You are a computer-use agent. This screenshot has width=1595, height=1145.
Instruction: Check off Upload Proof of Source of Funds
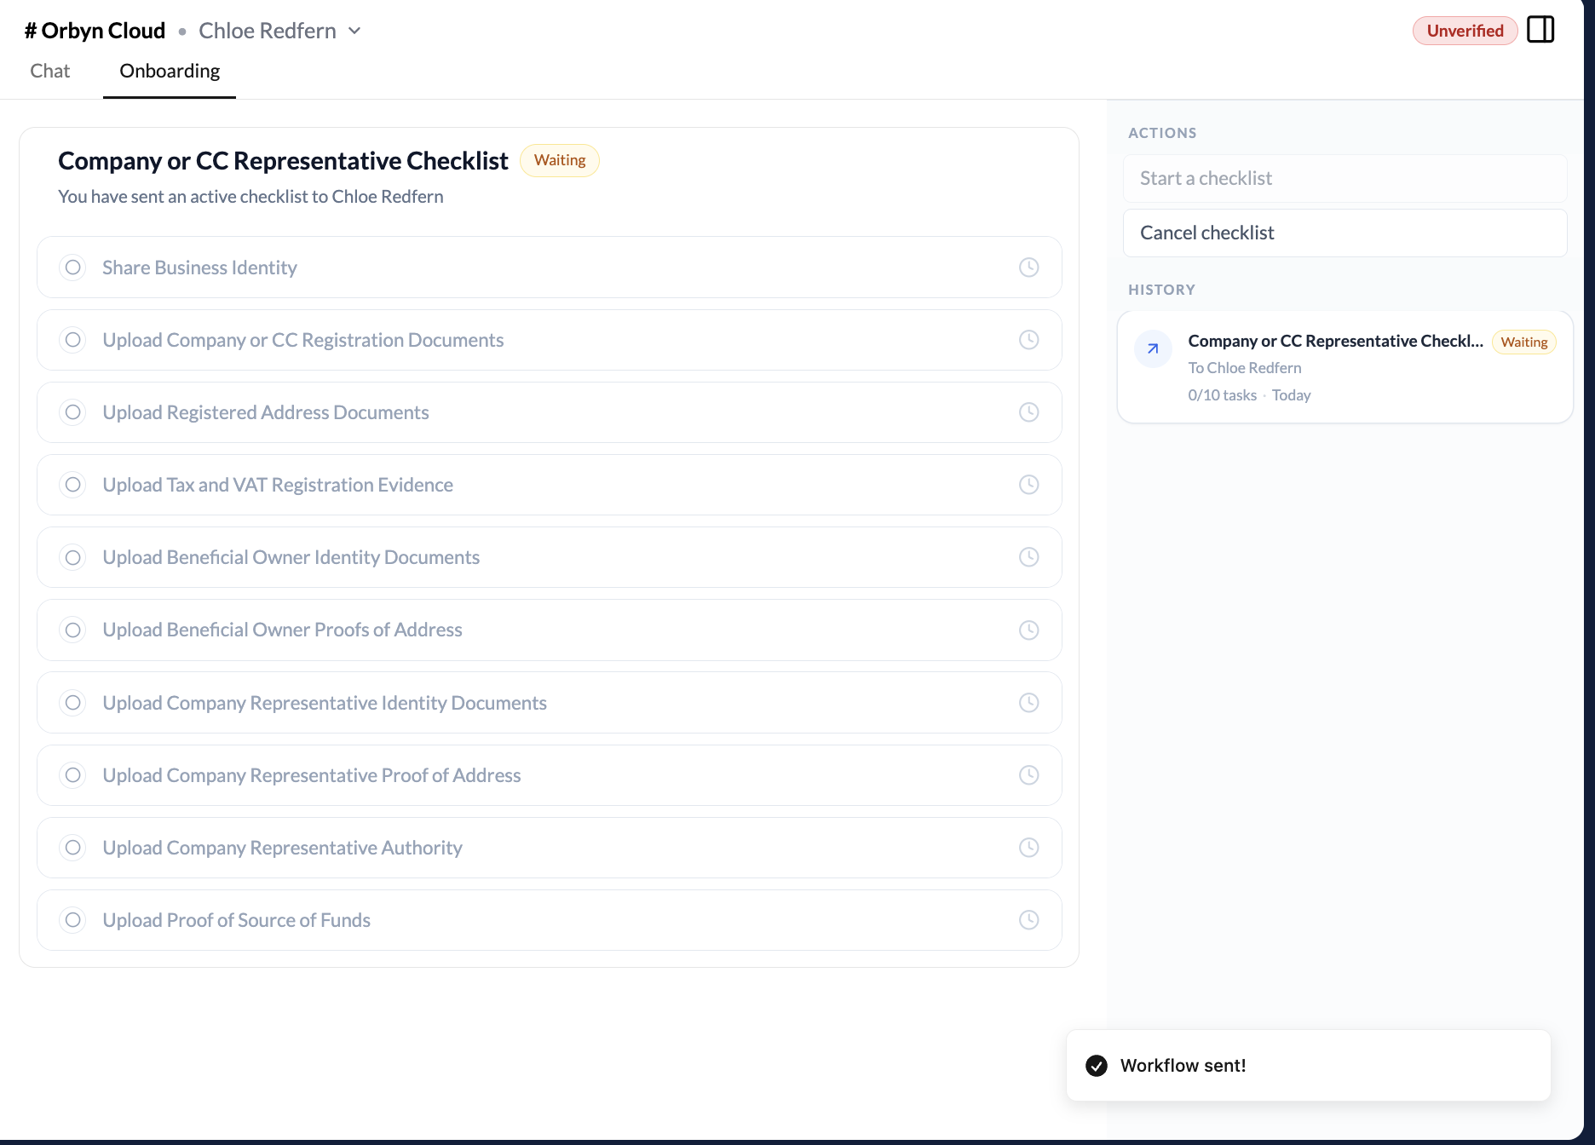72,920
